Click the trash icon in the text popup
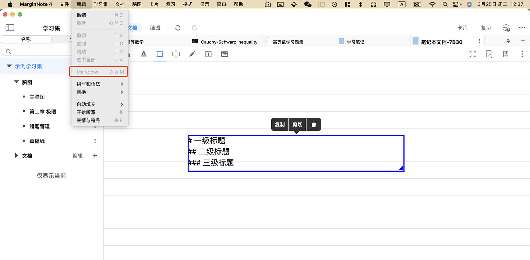Screen dimensions: 530x260 click(x=314, y=124)
